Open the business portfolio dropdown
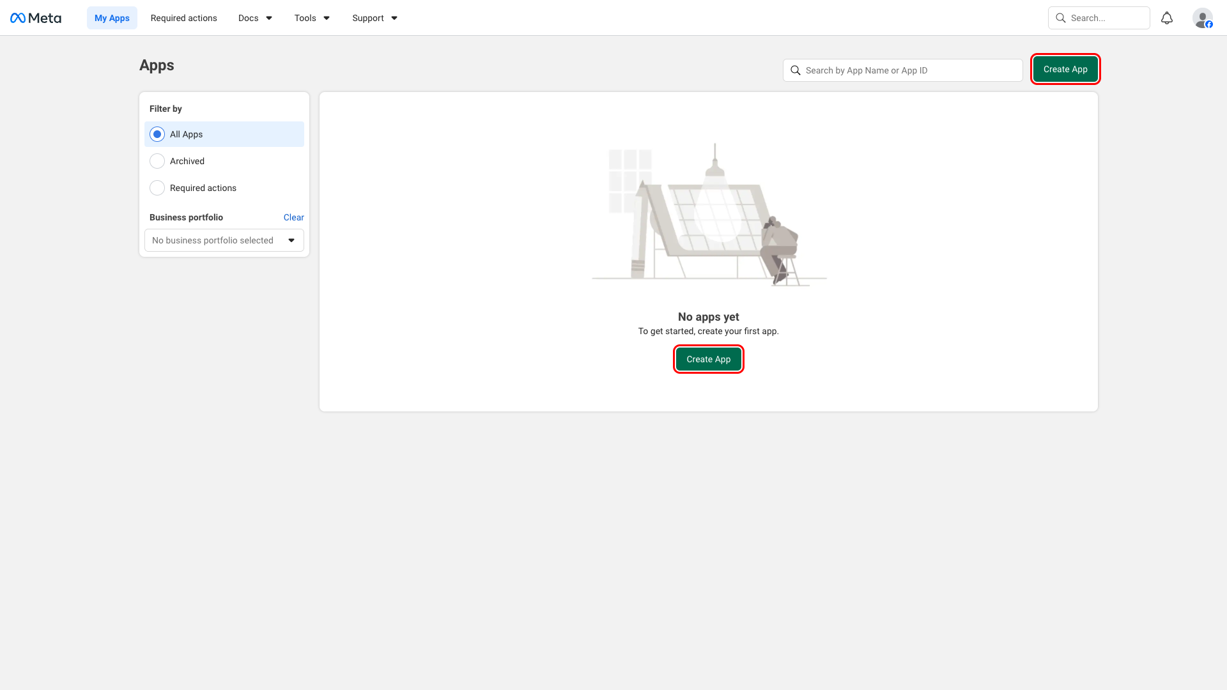 (224, 240)
